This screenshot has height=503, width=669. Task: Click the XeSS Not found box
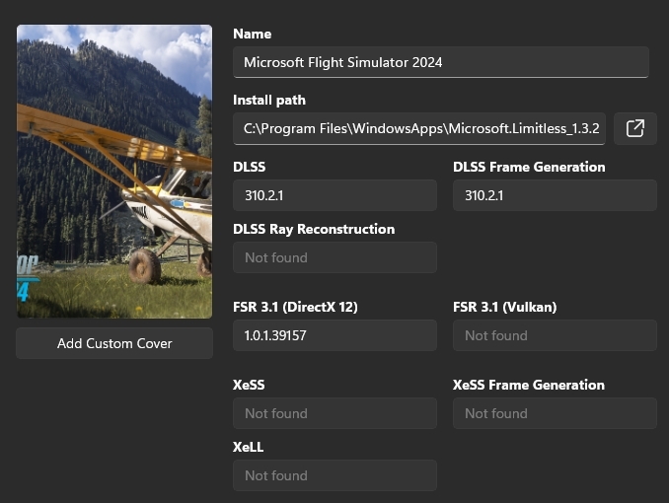tap(334, 413)
